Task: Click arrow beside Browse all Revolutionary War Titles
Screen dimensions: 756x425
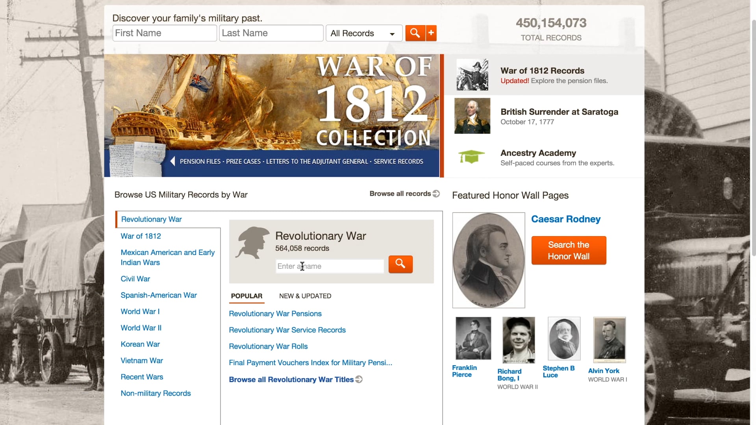Action: tap(359, 379)
